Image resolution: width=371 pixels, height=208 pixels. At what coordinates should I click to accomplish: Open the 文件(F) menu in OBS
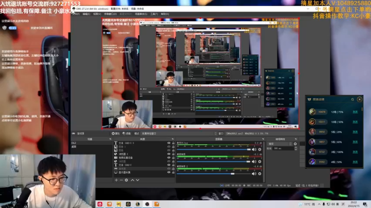pyautogui.click(x=76, y=14)
